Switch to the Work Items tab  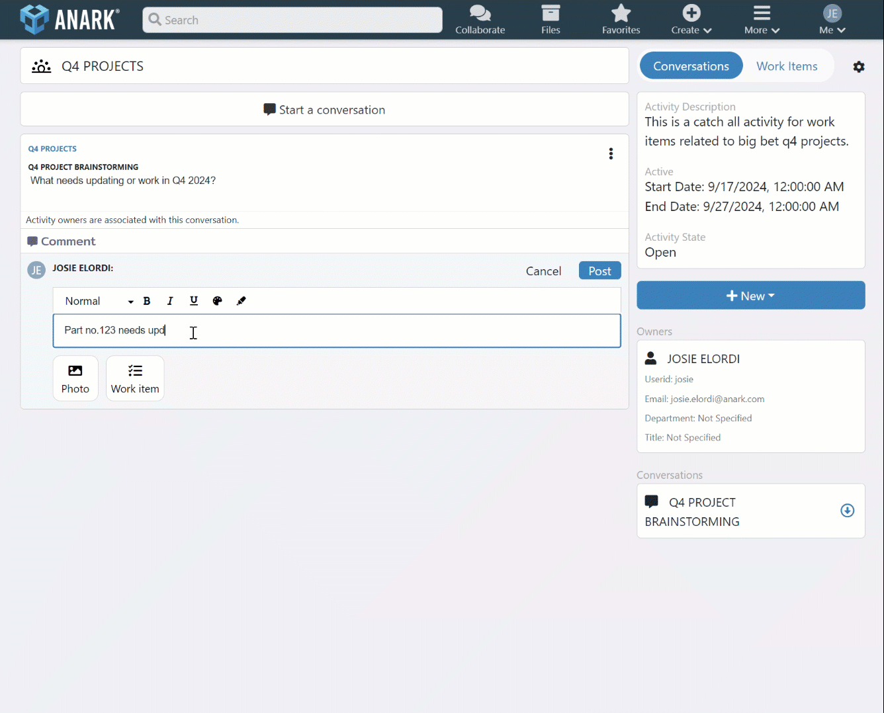(x=787, y=66)
